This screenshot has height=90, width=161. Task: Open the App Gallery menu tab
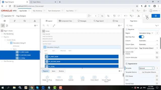coord(70,11)
